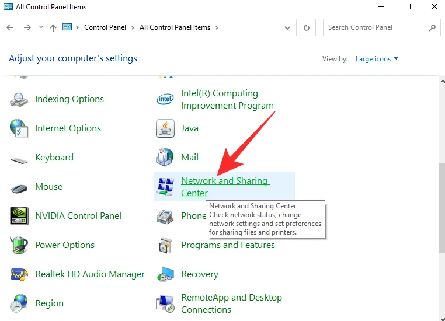Click the Mouse icon

(19, 189)
